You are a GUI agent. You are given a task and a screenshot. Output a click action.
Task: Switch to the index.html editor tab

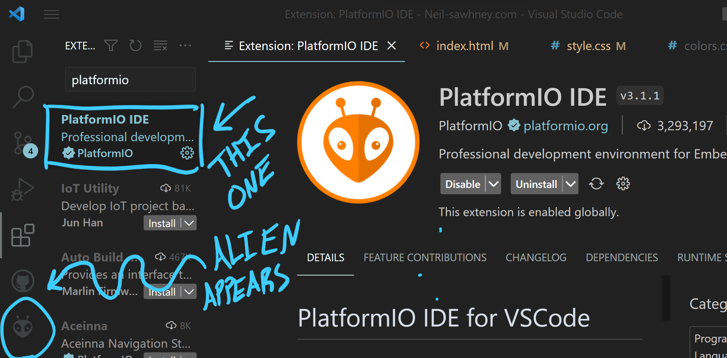(464, 46)
